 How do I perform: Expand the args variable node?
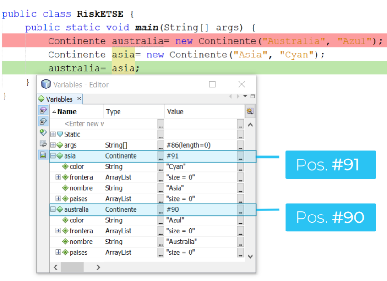click(53, 145)
